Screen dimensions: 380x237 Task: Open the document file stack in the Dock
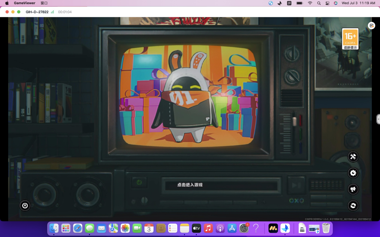[x=302, y=228]
